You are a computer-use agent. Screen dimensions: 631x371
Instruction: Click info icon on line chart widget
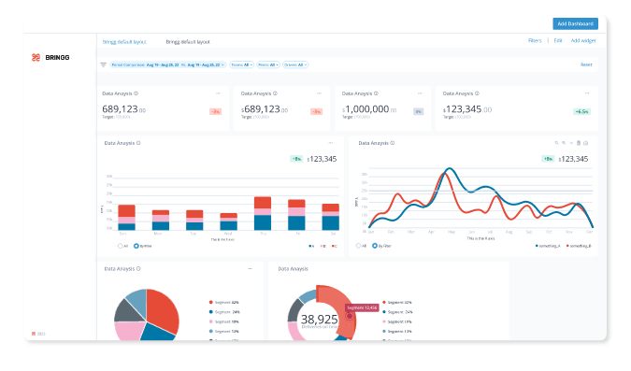393,143
